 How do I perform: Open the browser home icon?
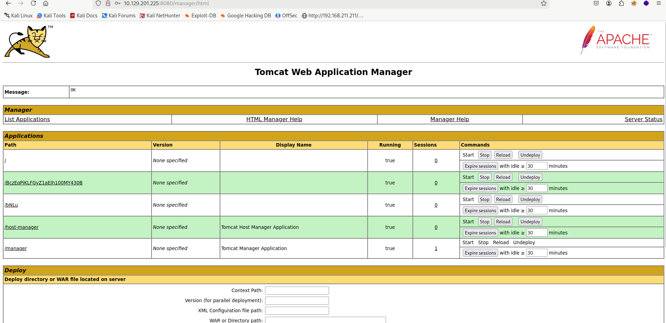46,3
